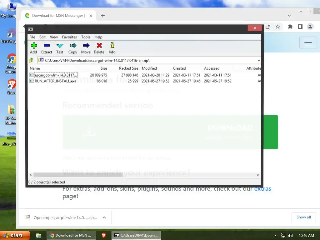Open the Tools menu in 7-Zip

pos(86,37)
